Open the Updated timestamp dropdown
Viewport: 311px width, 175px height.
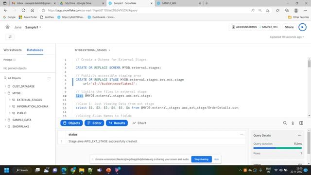pyautogui.click(x=287, y=37)
